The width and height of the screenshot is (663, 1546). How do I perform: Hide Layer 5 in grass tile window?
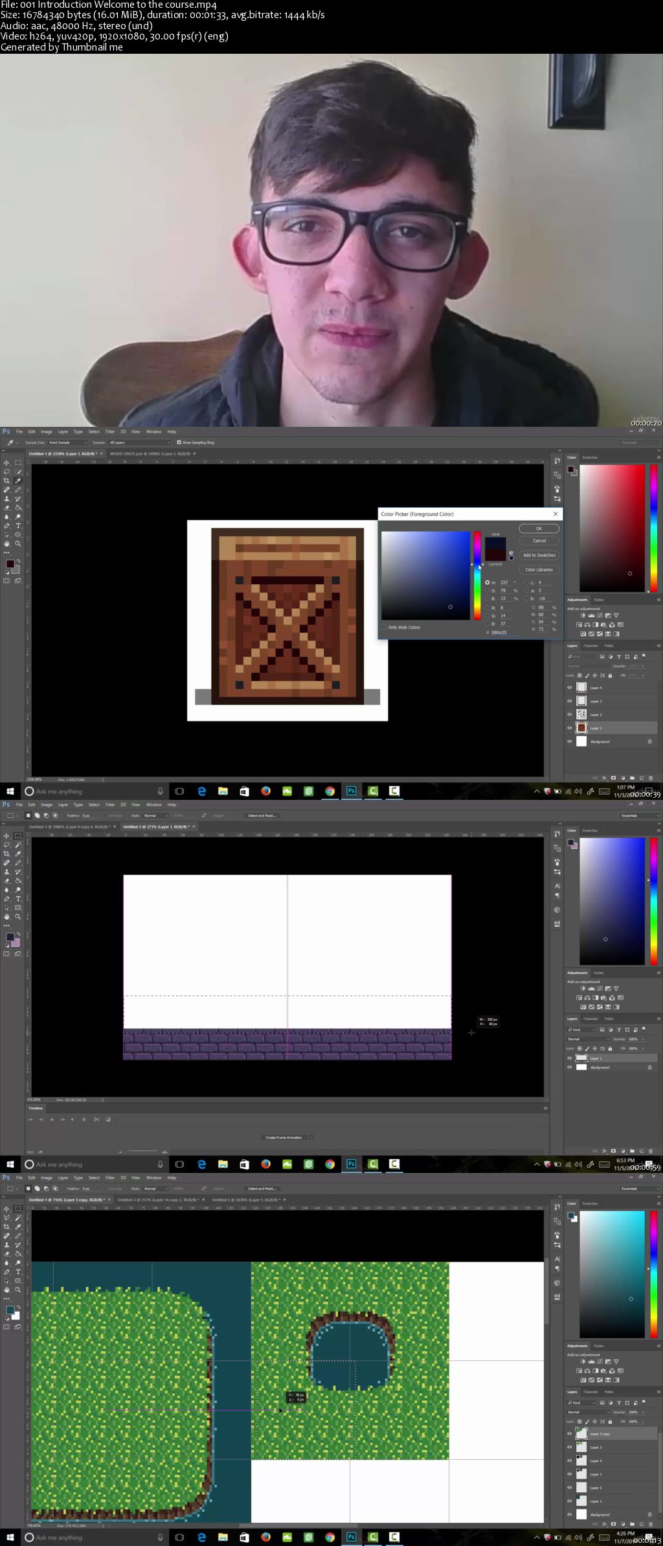point(570,1488)
